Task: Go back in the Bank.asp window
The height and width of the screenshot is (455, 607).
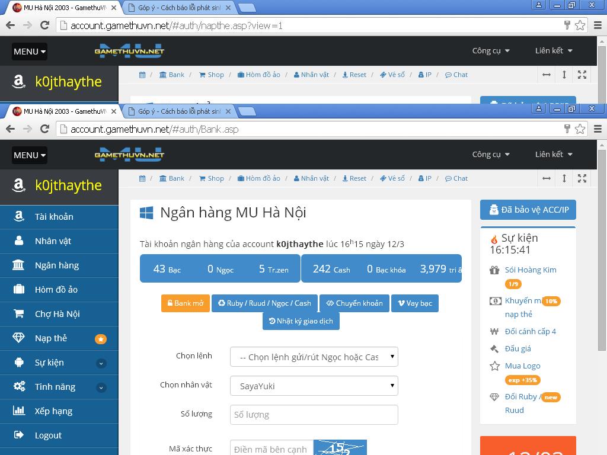Action: click(x=11, y=129)
